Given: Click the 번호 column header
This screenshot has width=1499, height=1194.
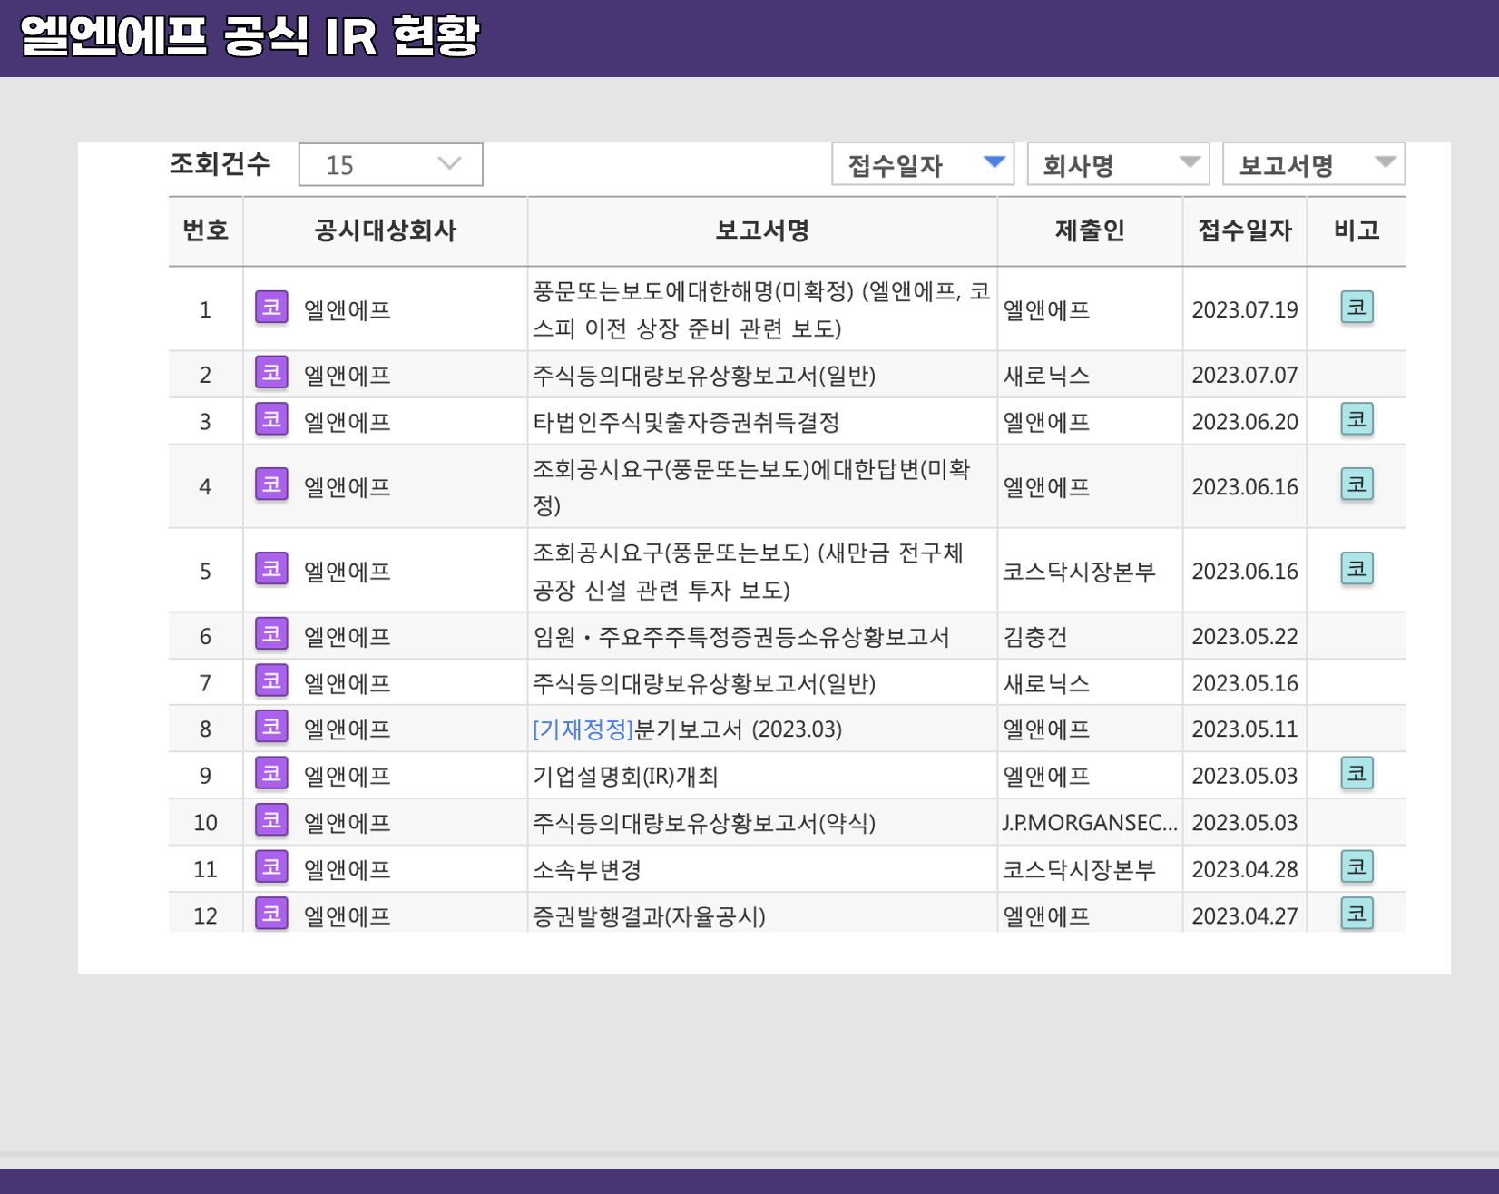Looking at the screenshot, I should click(206, 230).
